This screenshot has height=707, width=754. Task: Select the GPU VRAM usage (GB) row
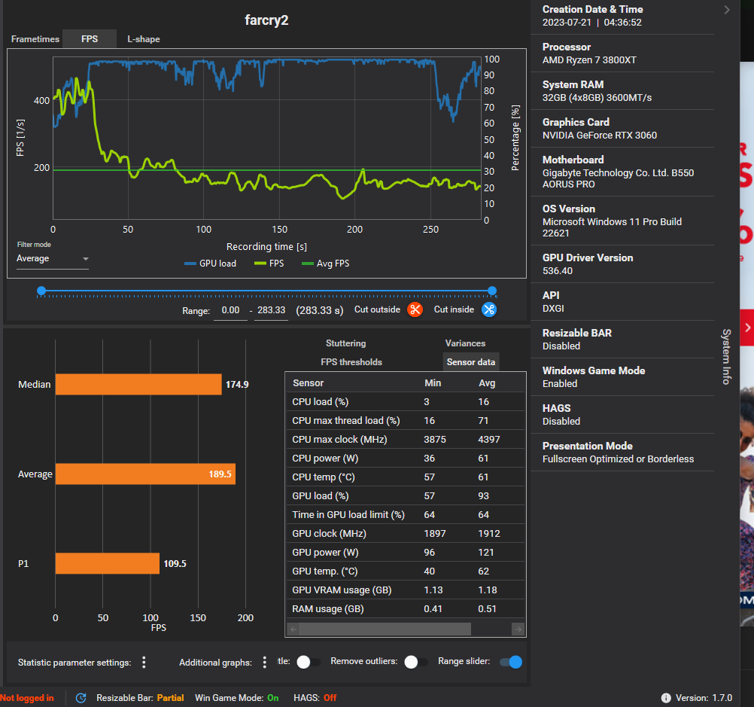pyautogui.click(x=406, y=590)
